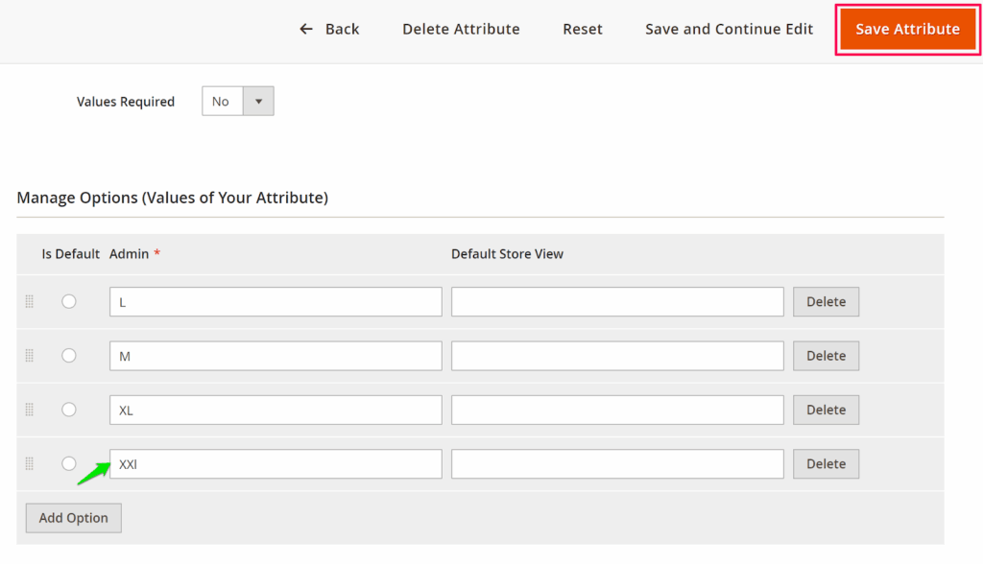
Task: Click the Default Store View field for M
Action: [x=617, y=356]
